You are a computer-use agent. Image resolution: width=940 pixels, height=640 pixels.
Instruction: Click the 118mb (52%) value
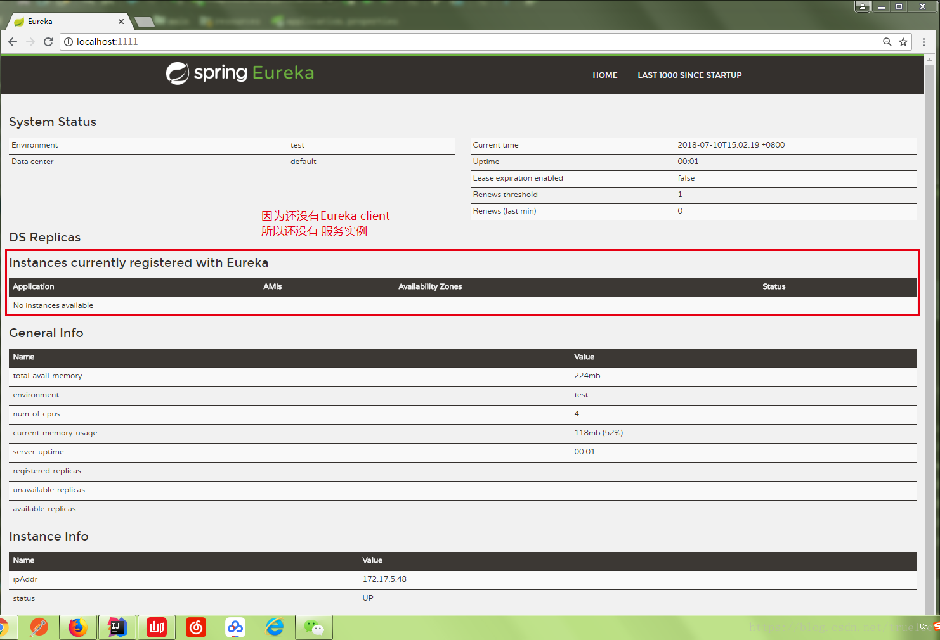coord(598,433)
